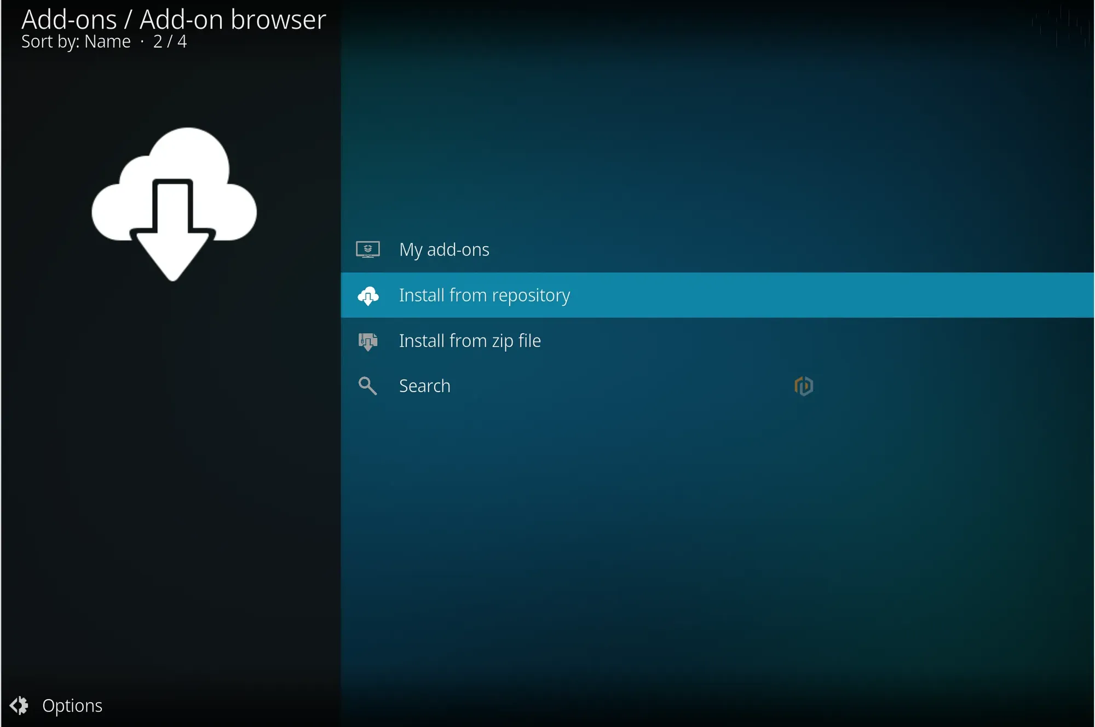Click the zip file install icon
This screenshot has height=727, width=1095.
coord(368,341)
